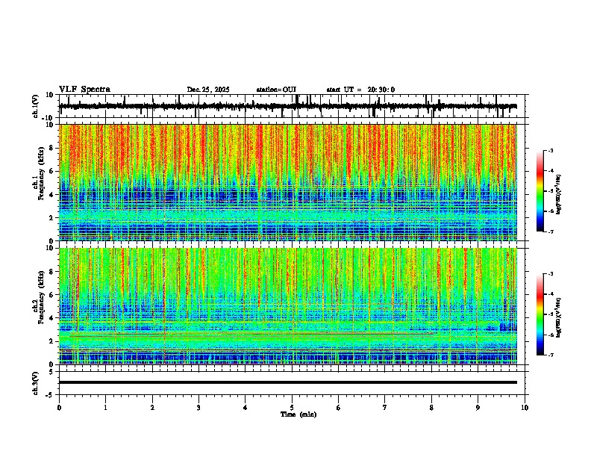The width and height of the screenshot is (591, 457).
Task: Click the "VLF Spectra" title text
Action: 84,89
